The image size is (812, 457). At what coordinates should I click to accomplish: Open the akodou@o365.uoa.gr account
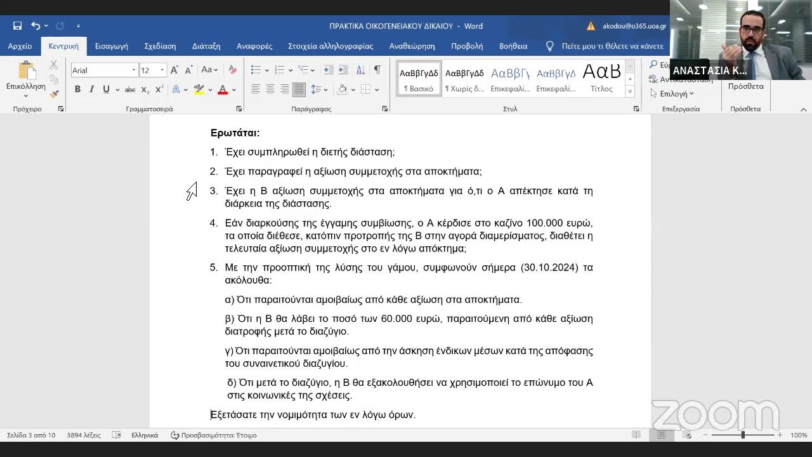point(634,26)
